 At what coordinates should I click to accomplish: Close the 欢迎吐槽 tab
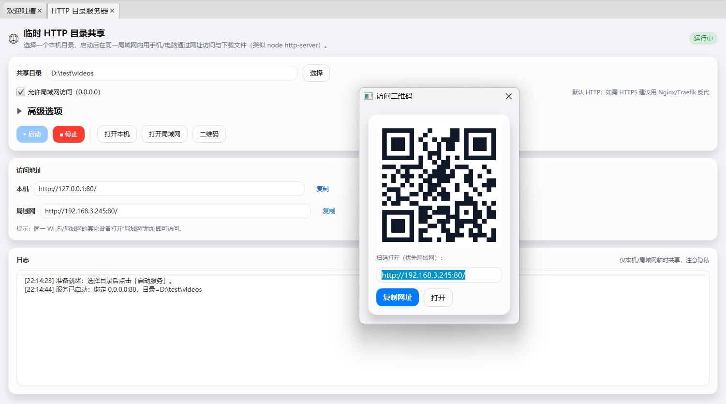point(40,11)
